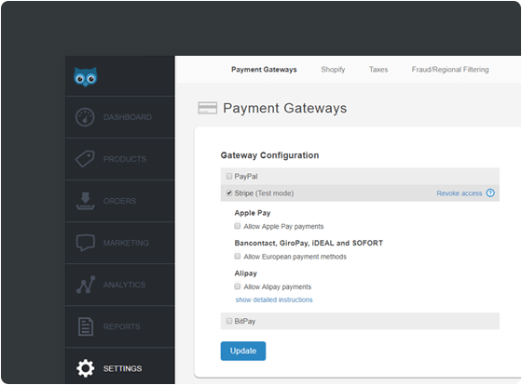Open REPORTS in the sidebar
This screenshot has width=522, height=385.
point(120,326)
